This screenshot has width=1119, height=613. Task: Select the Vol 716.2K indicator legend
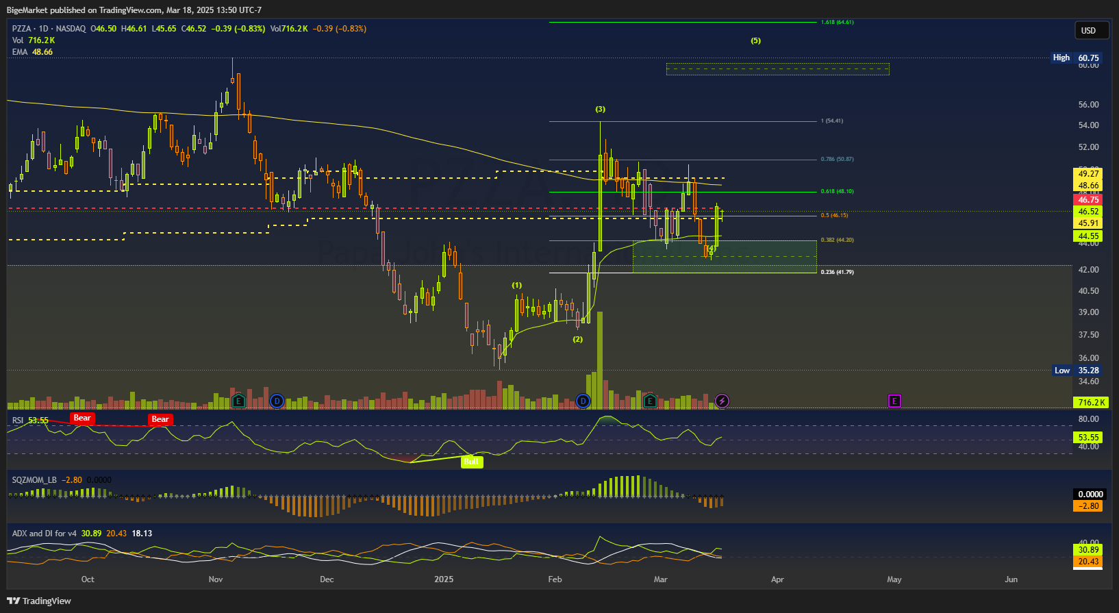(x=34, y=40)
